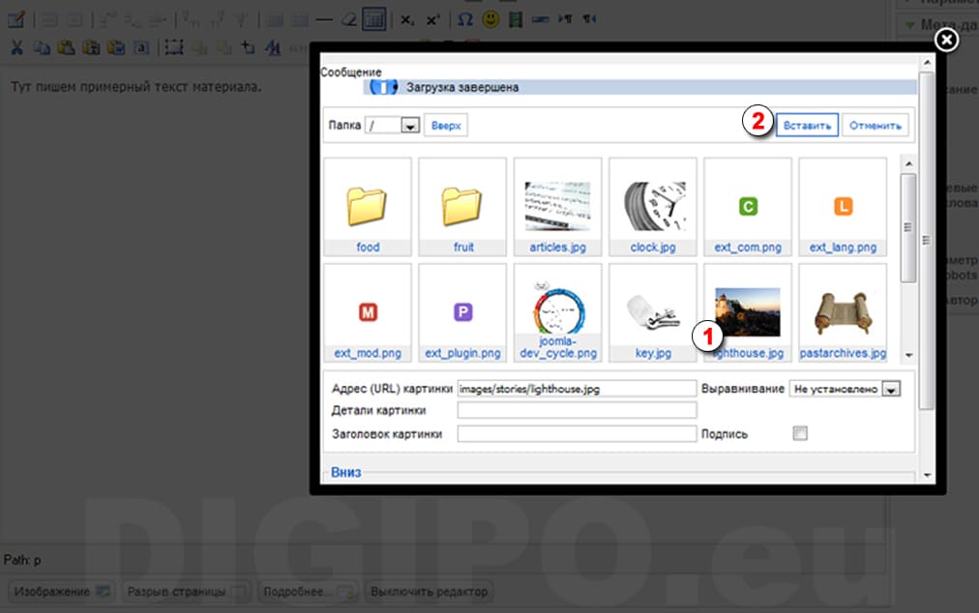Select the orange ext_lang.png icon
The height and width of the screenshot is (613, 979).
(x=843, y=206)
